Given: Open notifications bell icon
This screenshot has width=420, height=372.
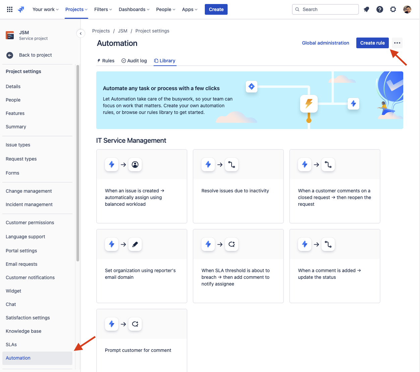Looking at the screenshot, I should pyautogui.click(x=366, y=9).
